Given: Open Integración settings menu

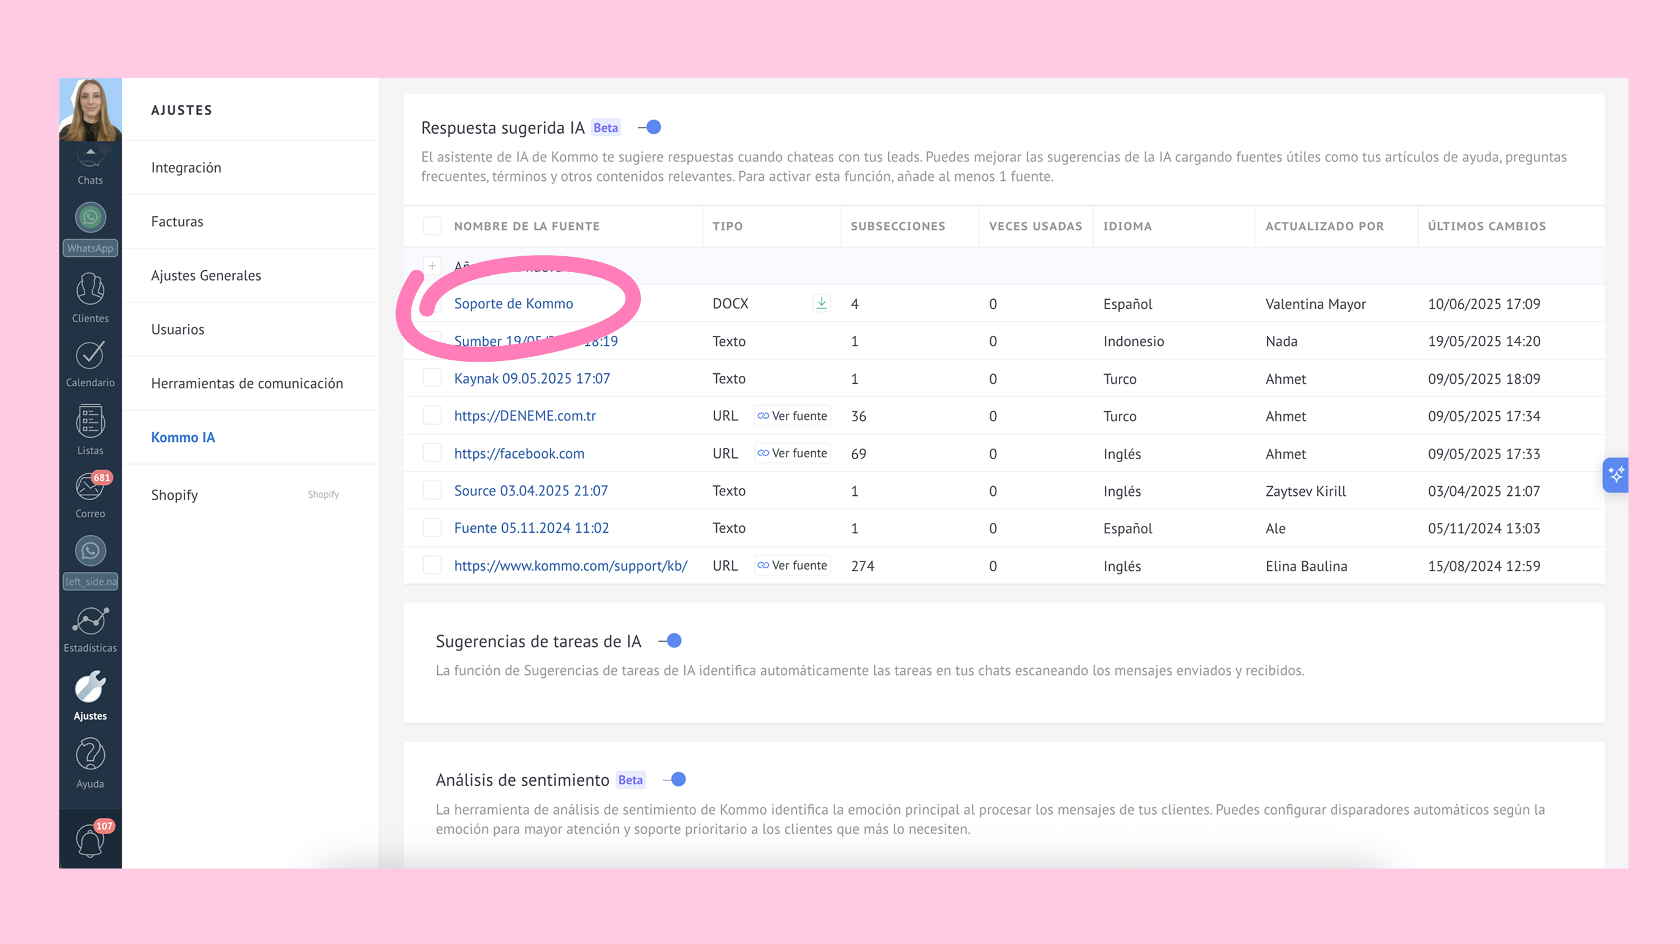Looking at the screenshot, I should [x=250, y=167].
